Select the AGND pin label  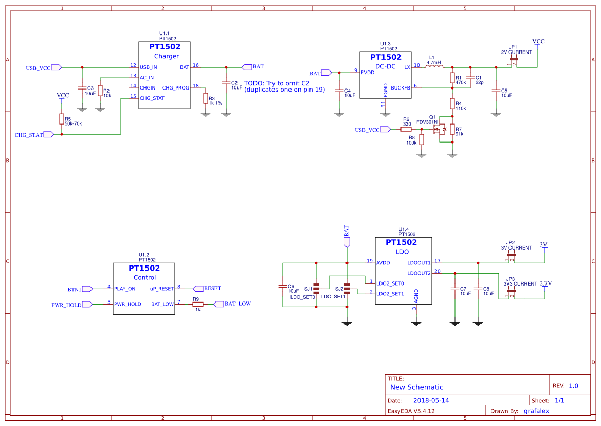416,296
